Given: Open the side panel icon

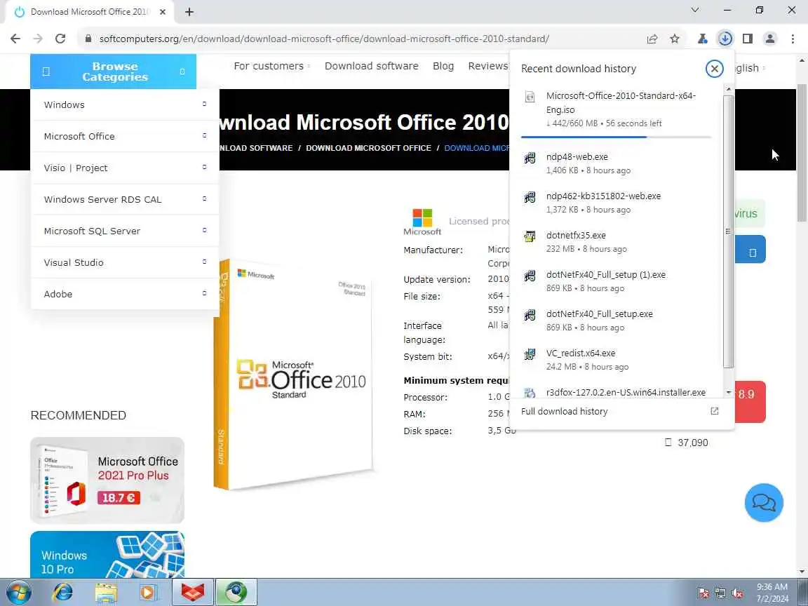Looking at the screenshot, I should (748, 39).
